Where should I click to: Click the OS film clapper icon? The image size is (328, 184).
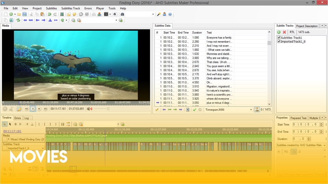(x=106, y=14)
